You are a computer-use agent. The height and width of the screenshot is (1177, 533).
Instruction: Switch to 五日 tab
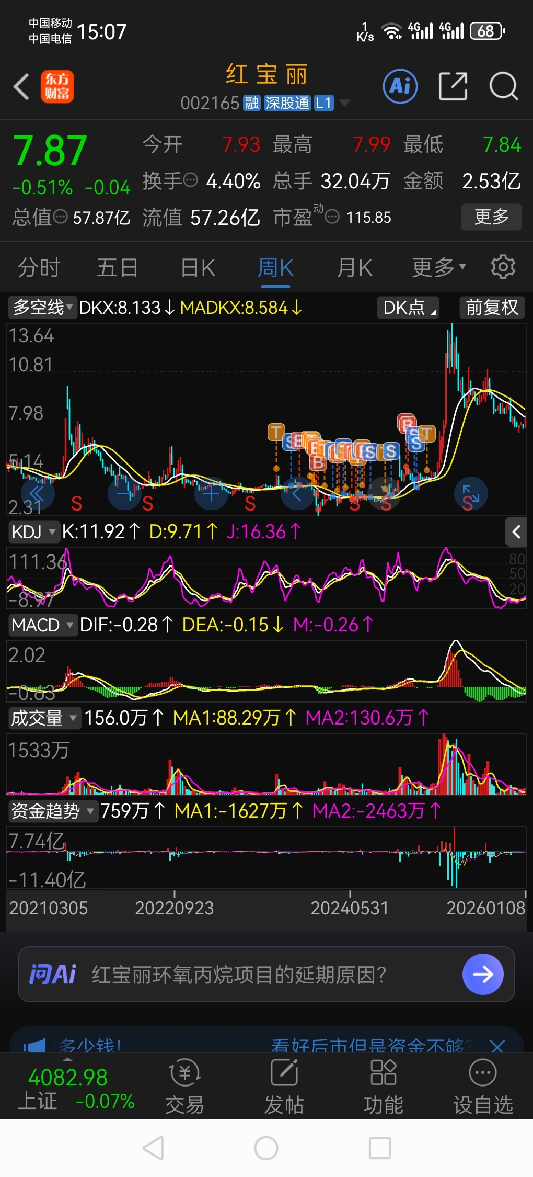click(x=118, y=267)
